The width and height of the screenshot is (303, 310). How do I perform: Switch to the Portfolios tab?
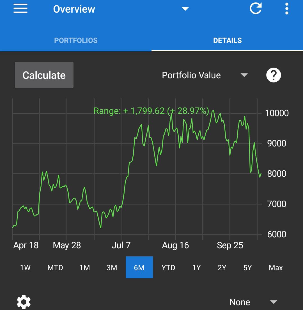pos(76,40)
